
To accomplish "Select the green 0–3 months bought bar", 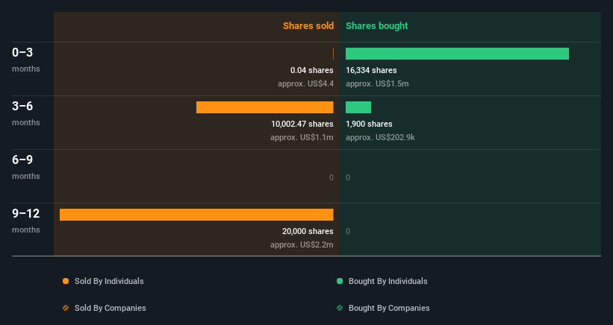I will tap(457, 54).
